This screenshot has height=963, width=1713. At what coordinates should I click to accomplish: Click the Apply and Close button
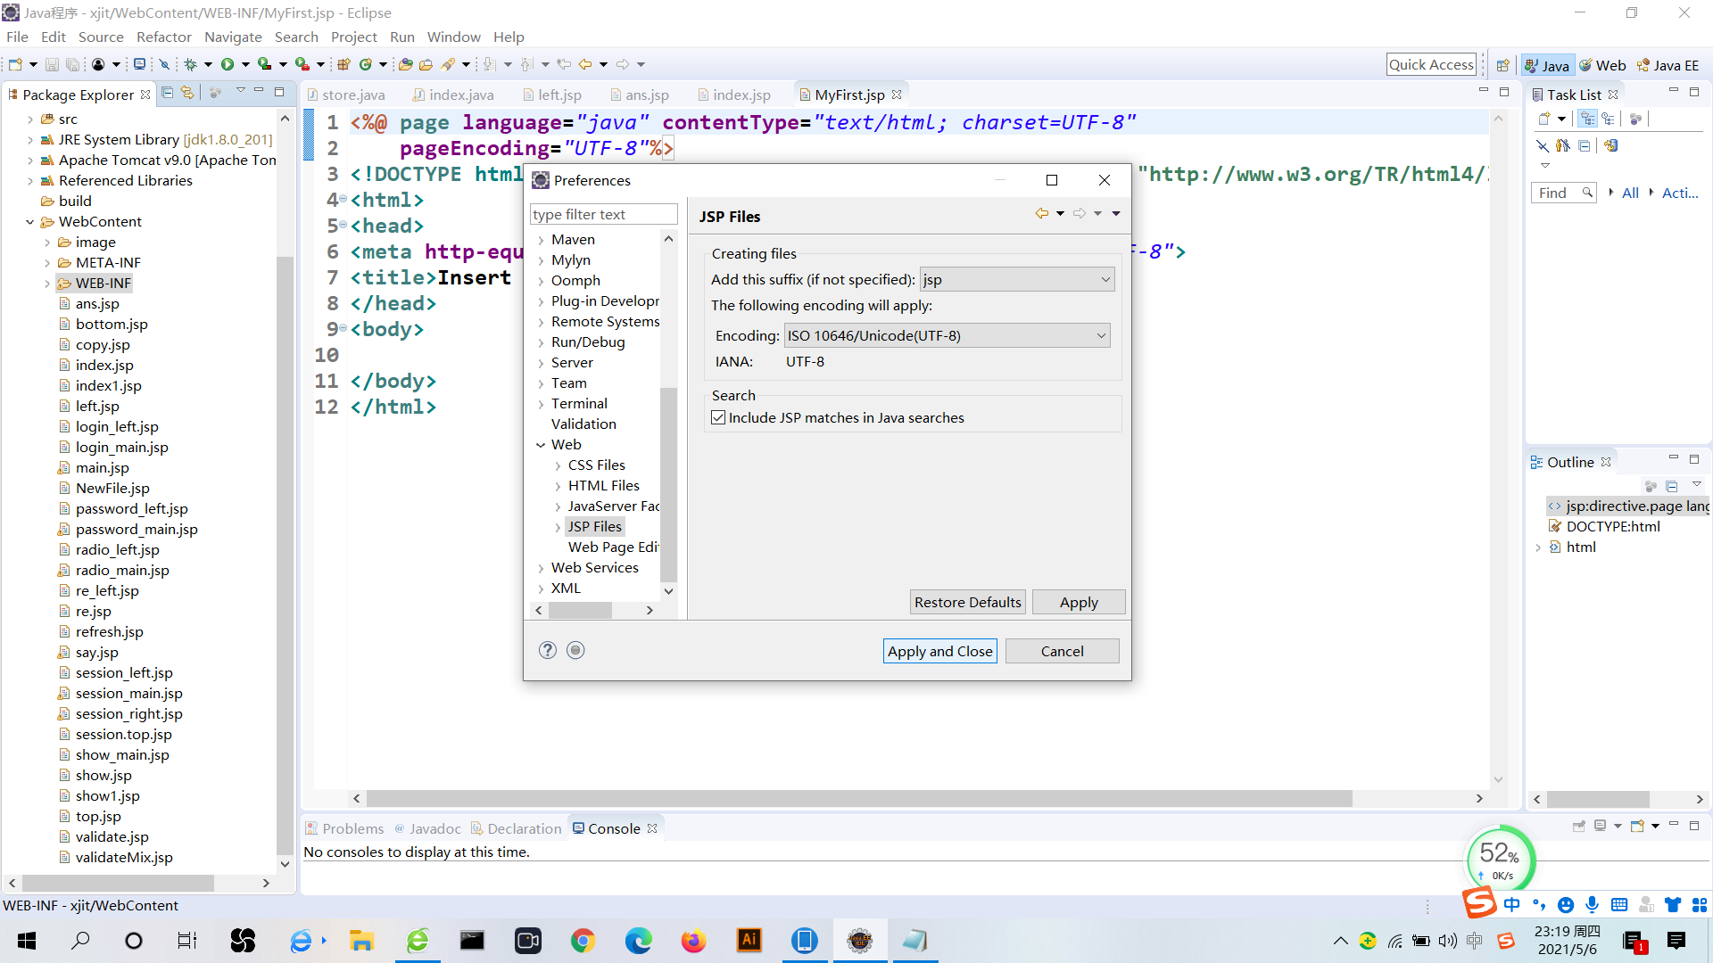939,651
